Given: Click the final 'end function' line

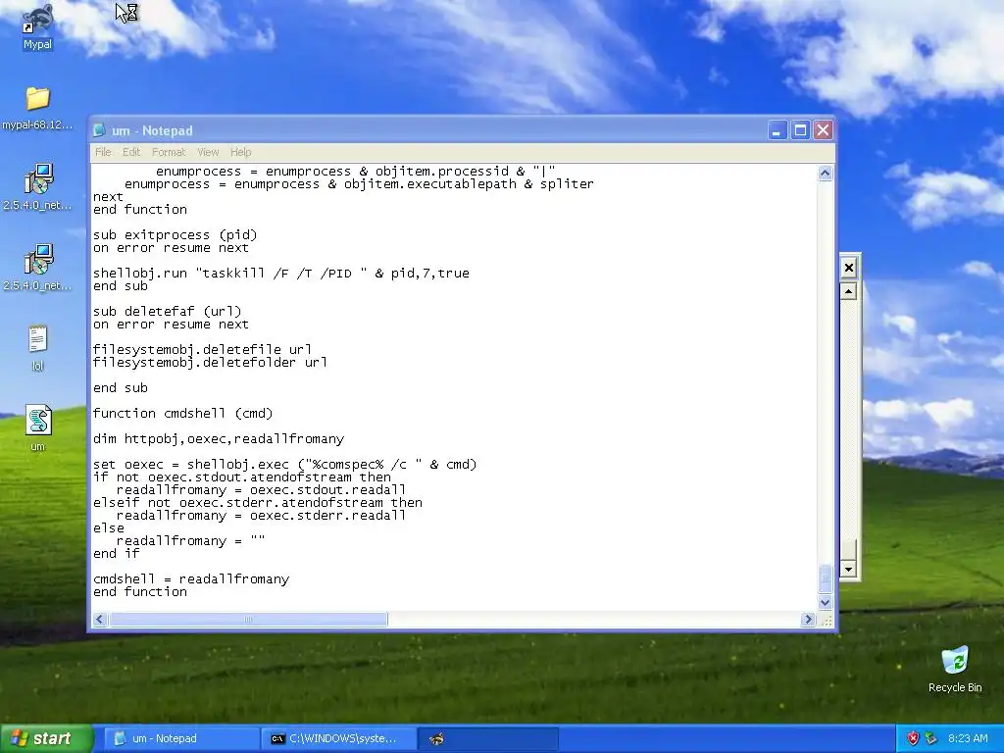Looking at the screenshot, I should (140, 591).
